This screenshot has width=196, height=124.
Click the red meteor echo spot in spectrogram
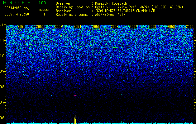75,95
